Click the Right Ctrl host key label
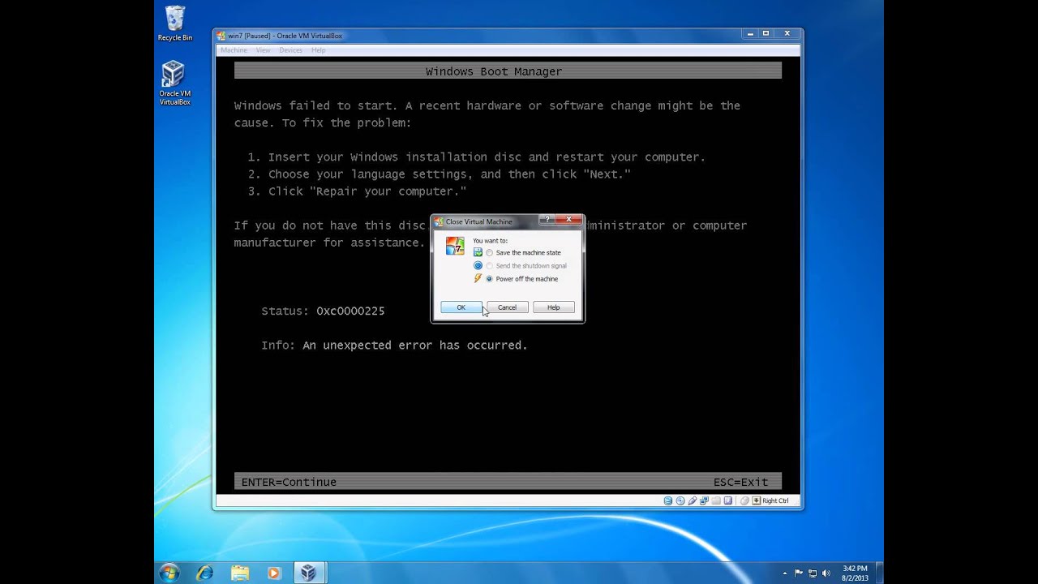Viewport: 1038px width, 584px height. [775, 500]
